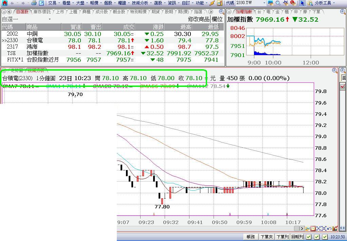
Task: Select the 台股指數近月 row
Action: point(113,59)
